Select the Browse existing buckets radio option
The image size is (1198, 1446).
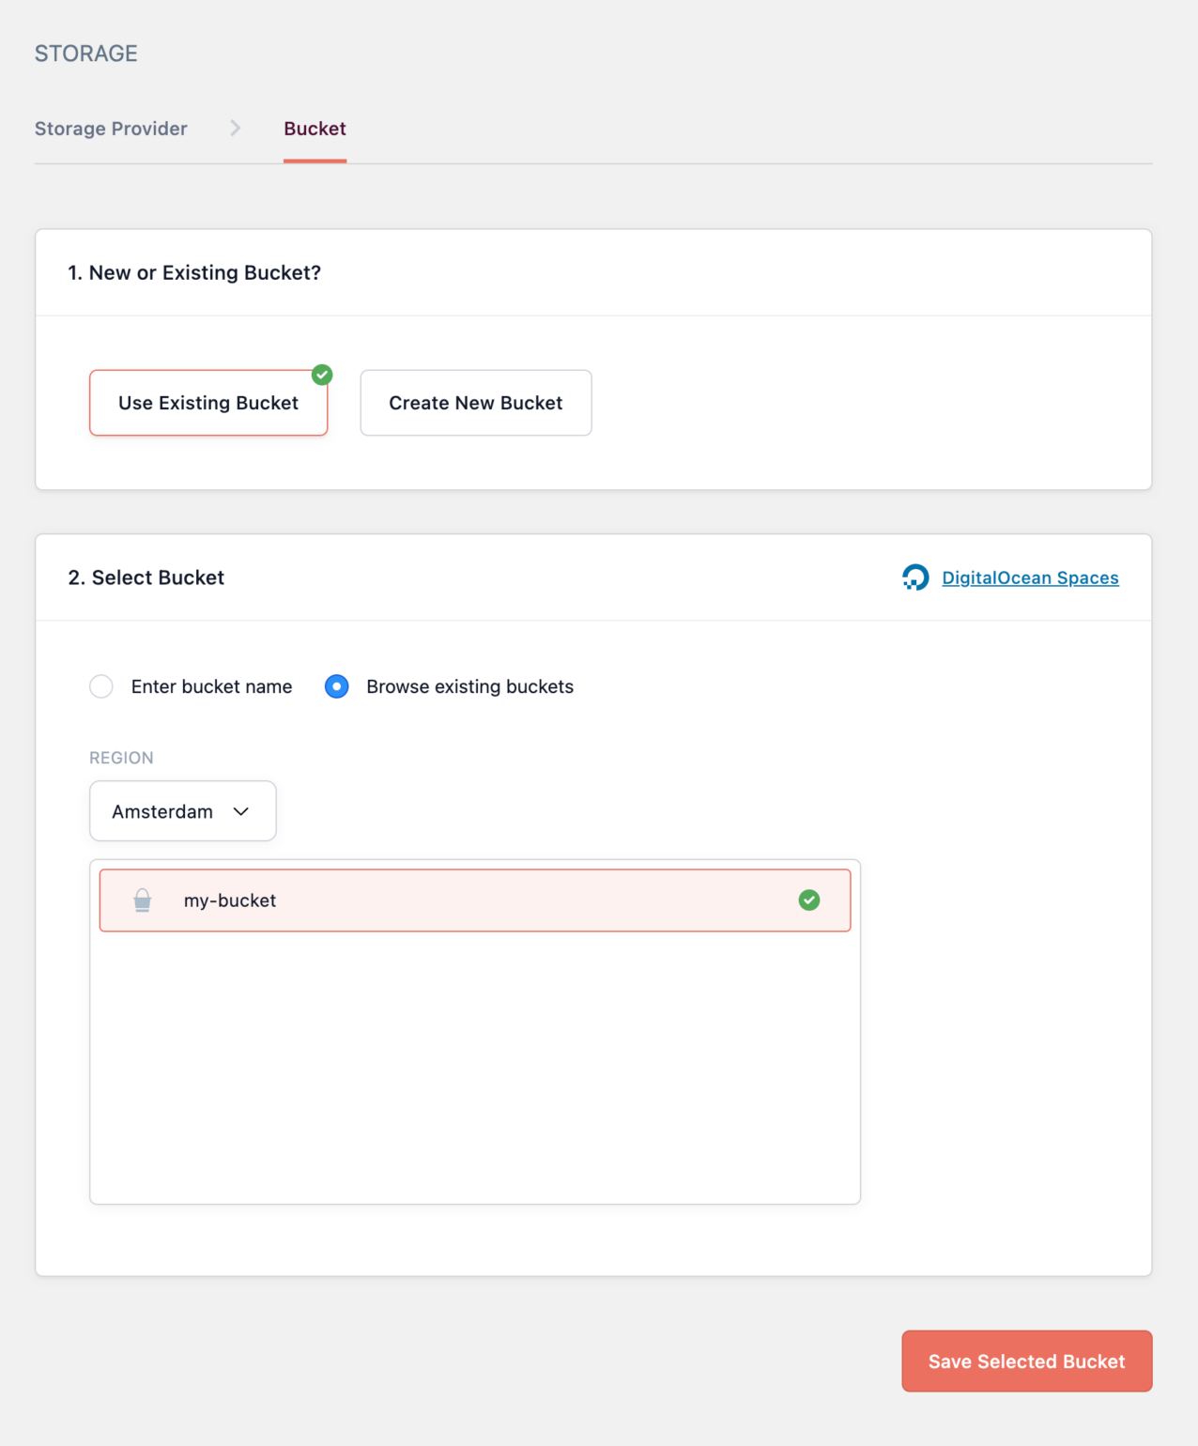(337, 686)
